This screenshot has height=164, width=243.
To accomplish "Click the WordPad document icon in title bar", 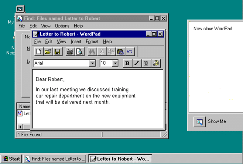I will [x=35, y=34].
